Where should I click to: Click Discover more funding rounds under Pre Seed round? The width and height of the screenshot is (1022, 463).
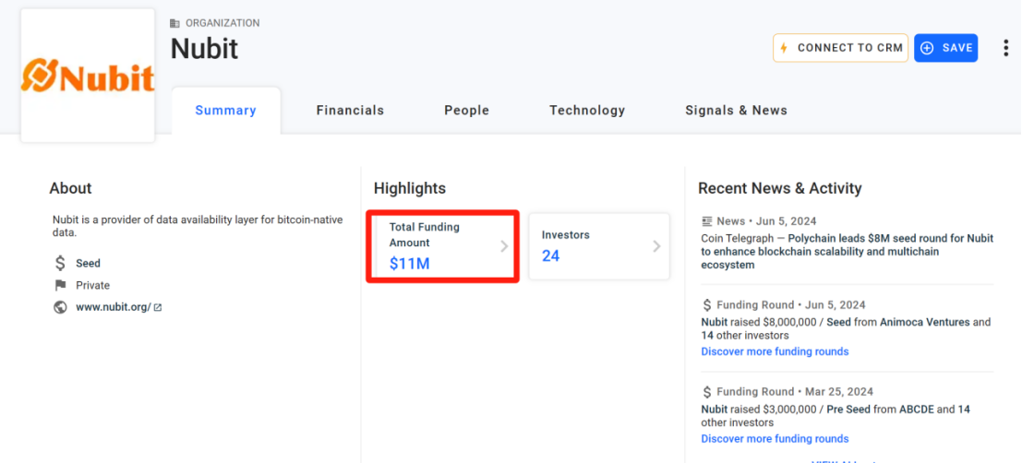[x=775, y=438]
